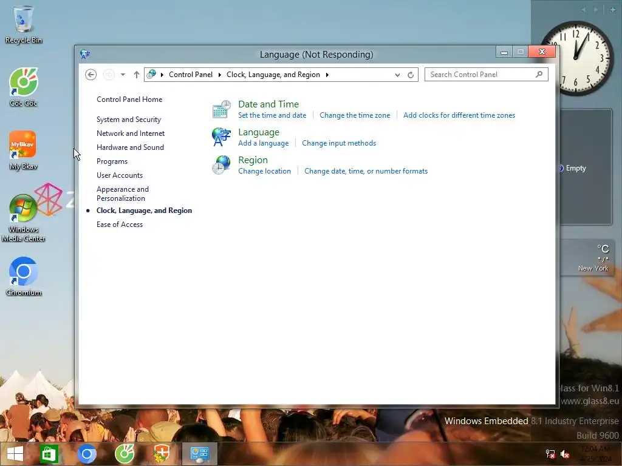
Task: Open User Accounts category
Action: (x=120, y=175)
